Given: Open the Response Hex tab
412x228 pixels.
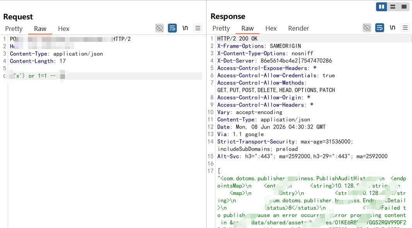Looking at the screenshot, I should [271, 28].
